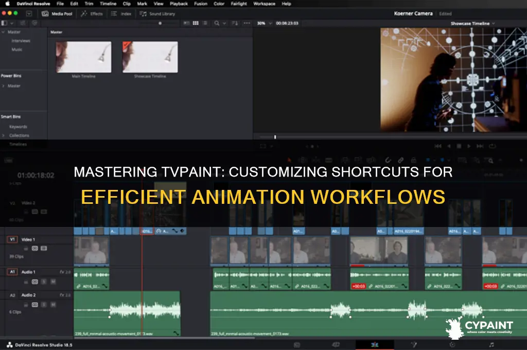Click the A1 destination control
The width and height of the screenshot is (527, 350).
pos(12,272)
